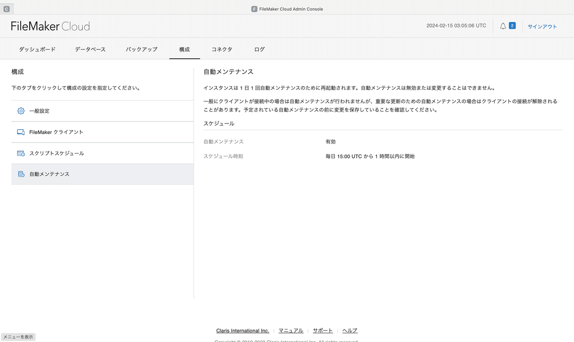Image resolution: width=574 pixels, height=342 pixels.
Task: Open the Claris International Inc. link
Action: click(242, 330)
